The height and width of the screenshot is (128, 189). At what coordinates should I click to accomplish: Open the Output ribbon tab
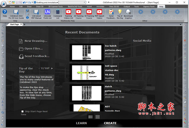click(126, 7)
